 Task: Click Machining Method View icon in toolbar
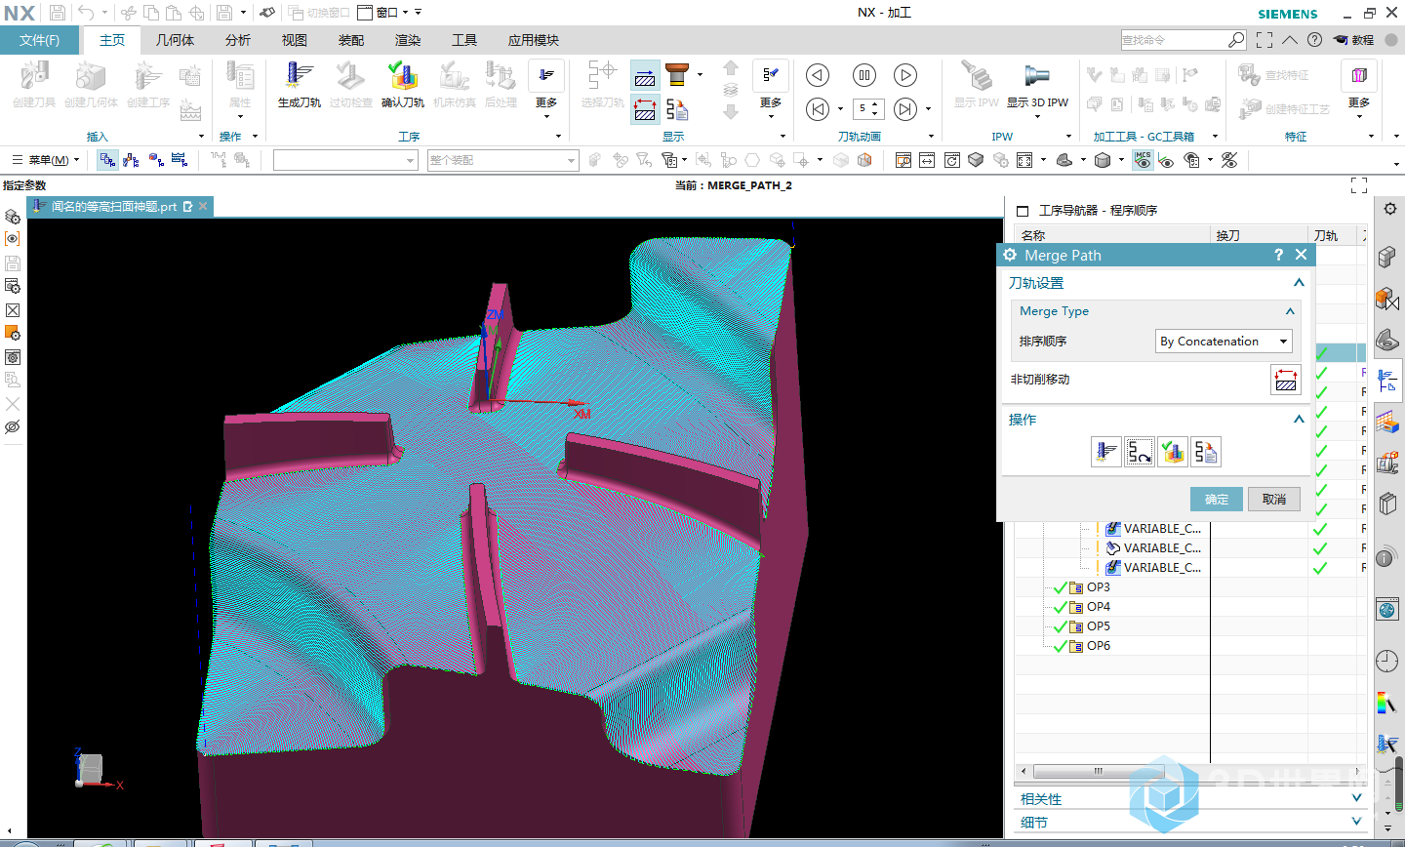pyautogui.click(x=180, y=160)
